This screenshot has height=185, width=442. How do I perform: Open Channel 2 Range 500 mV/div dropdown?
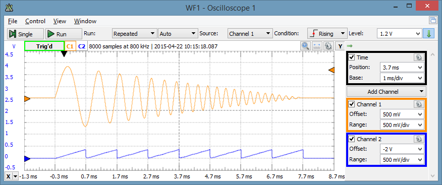[x=402, y=159]
